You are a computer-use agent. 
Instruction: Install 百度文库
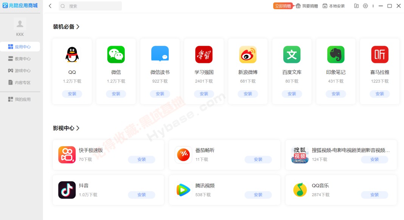pyautogui.click(x=292, y=94)
